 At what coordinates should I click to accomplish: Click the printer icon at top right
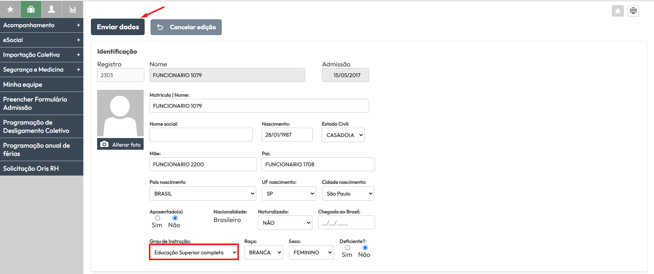coord(633,11)
